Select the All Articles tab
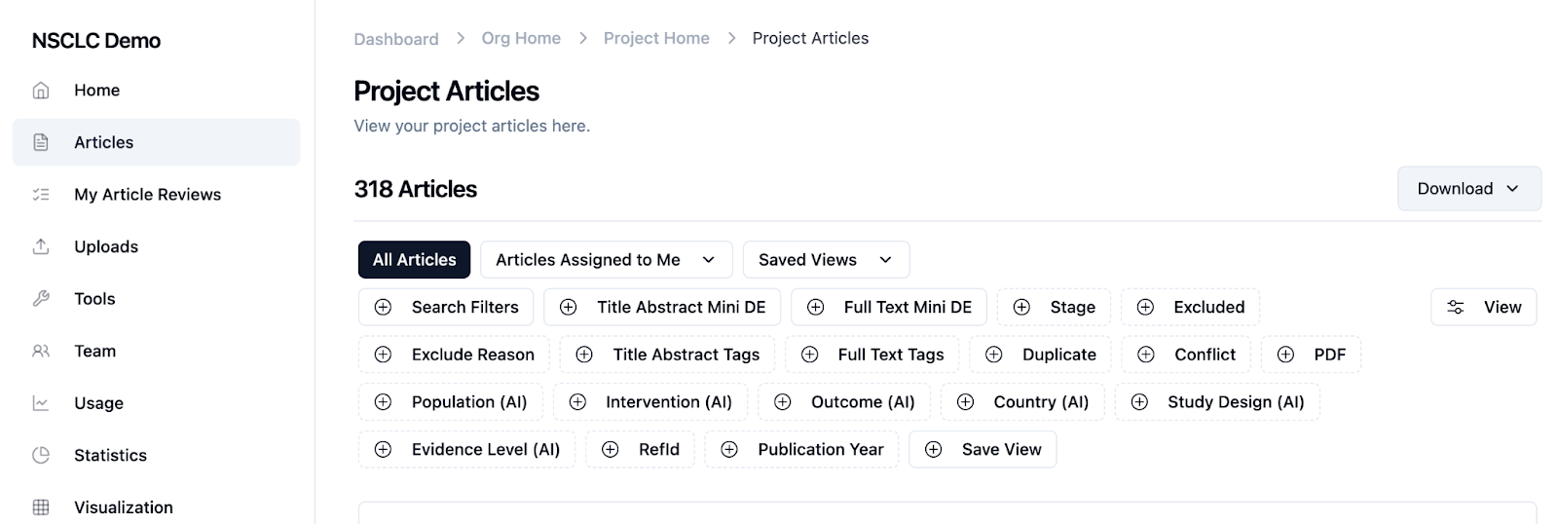The width and height of the screenshot is (1558, 524). [414, 260]
